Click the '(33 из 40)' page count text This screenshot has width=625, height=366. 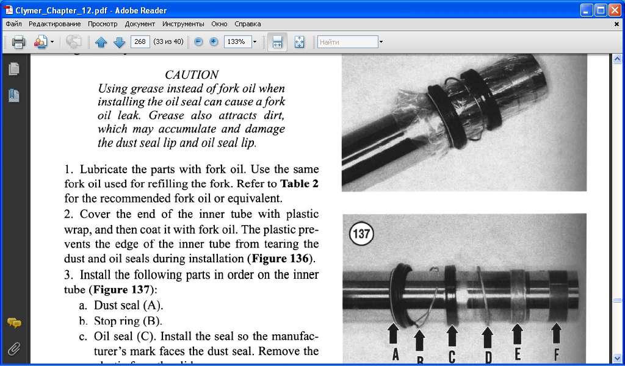[x=168, y=42]
